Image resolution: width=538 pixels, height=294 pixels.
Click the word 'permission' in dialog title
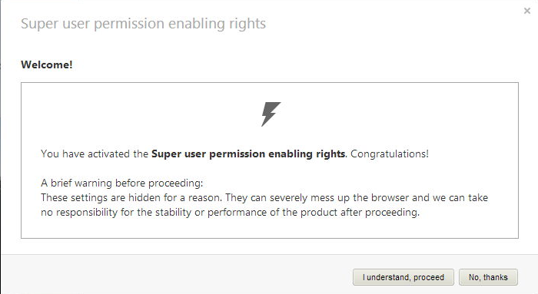tap(129, 24)
